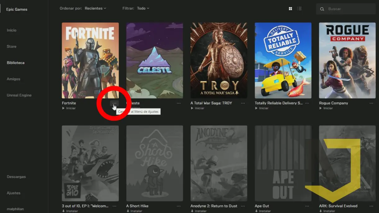Screen dimensions: 379x213
Task: Click the Buscar search field
Action: tap(346, 9)
